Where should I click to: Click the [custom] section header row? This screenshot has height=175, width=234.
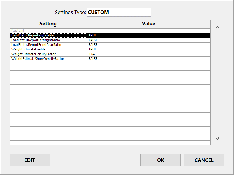pos(110,31)
